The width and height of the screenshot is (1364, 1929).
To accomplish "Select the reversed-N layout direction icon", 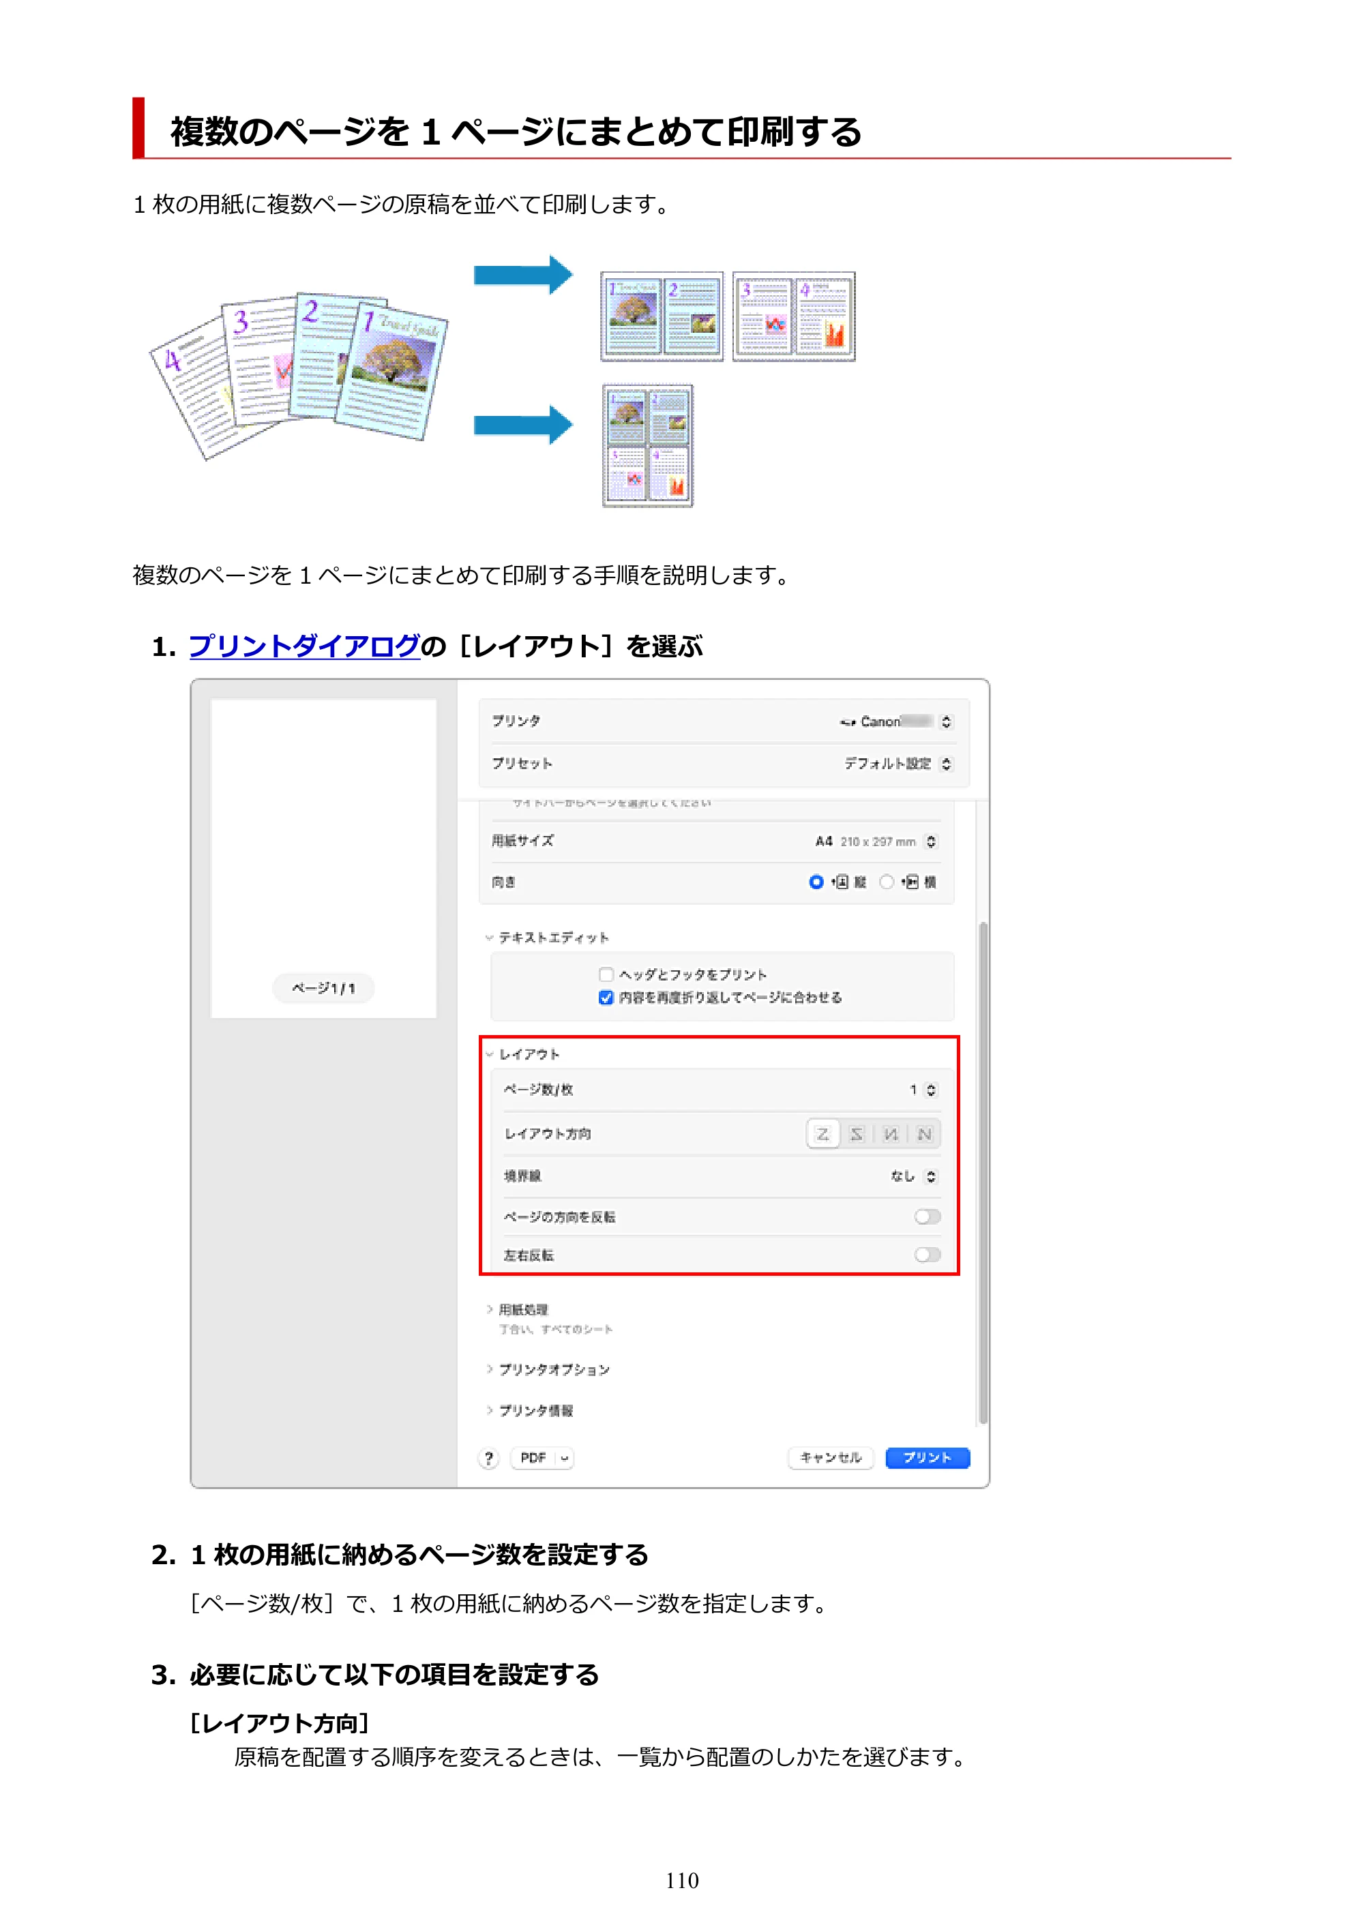I will click(x=891, y=1134).
